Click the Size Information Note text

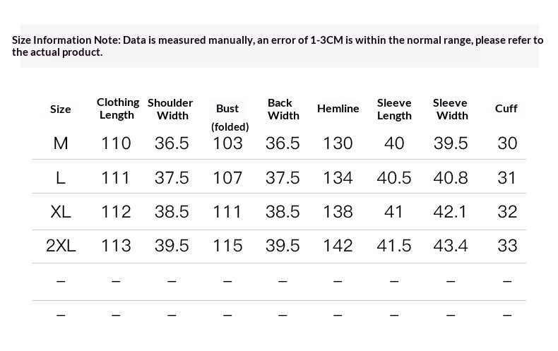pyautogui.click(x=278, y=46)
